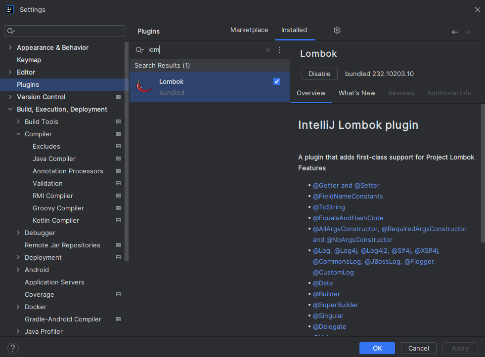Open the @Getter and @Setter link
The height and width of the screenshot is (357, 485).
pyautogui.click(x=346, y=186)
